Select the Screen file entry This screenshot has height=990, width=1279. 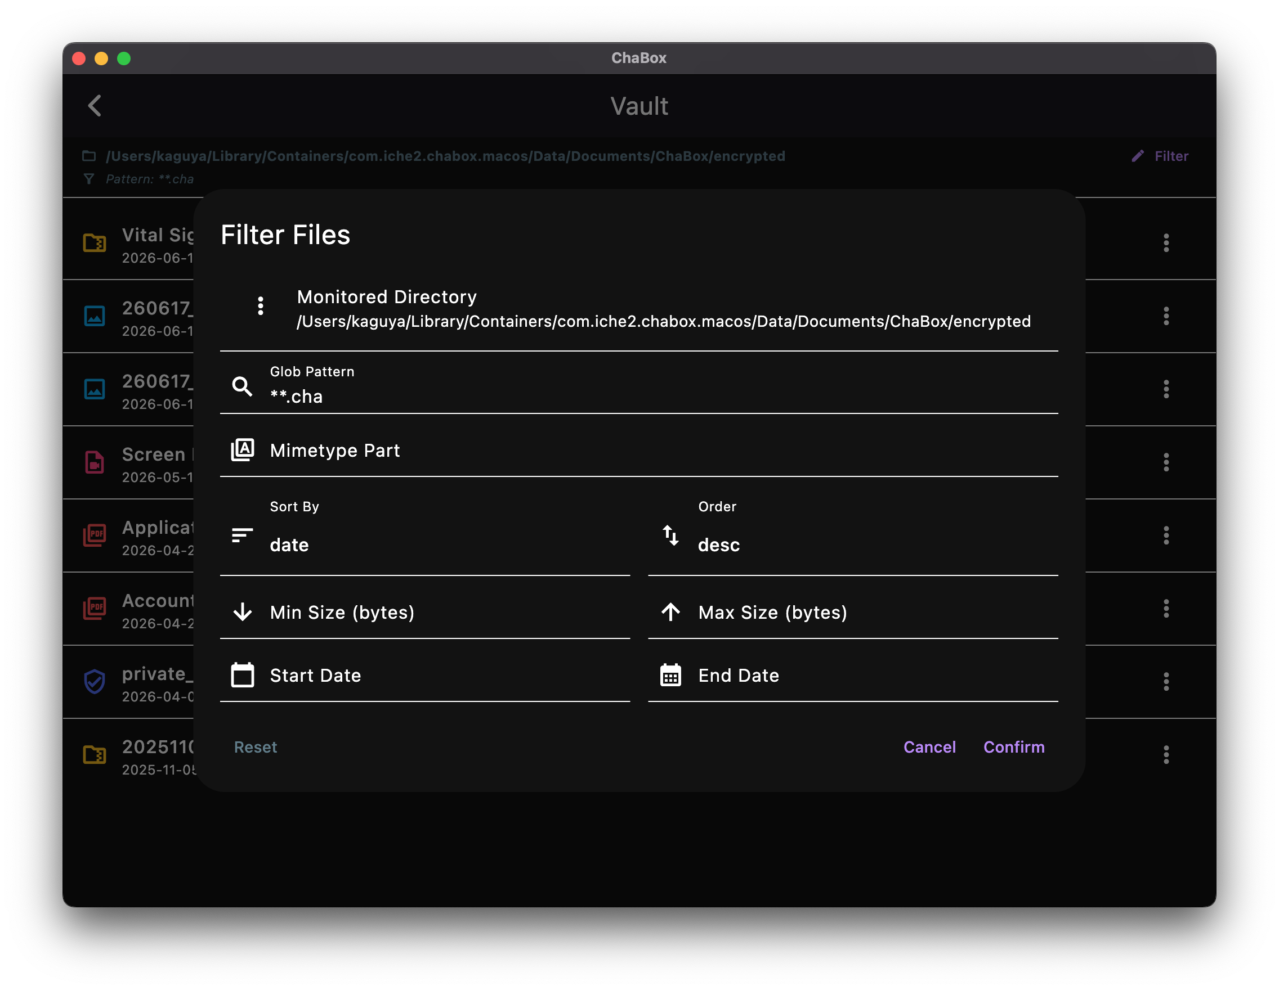[639, 462]
